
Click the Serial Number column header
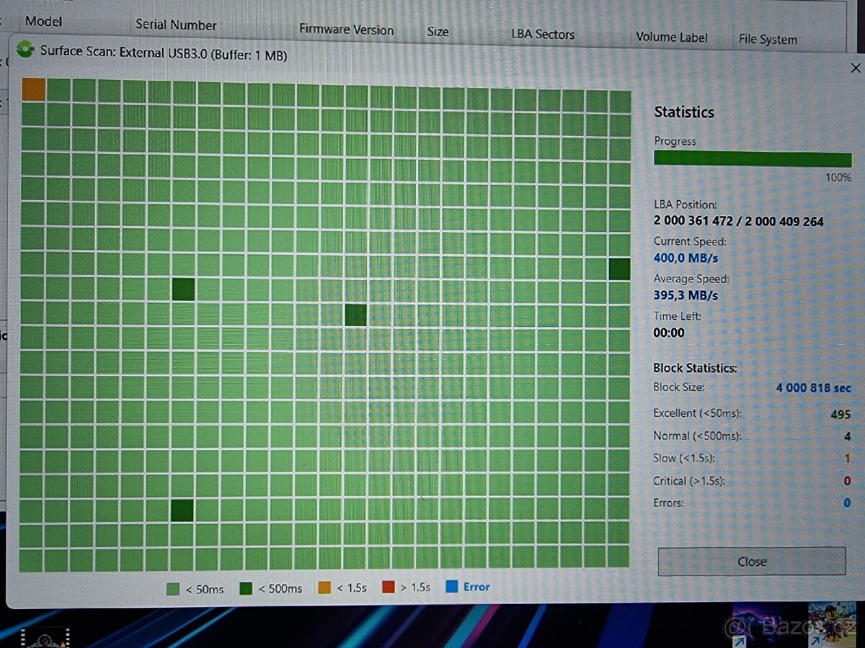click(x=176, y=24)
